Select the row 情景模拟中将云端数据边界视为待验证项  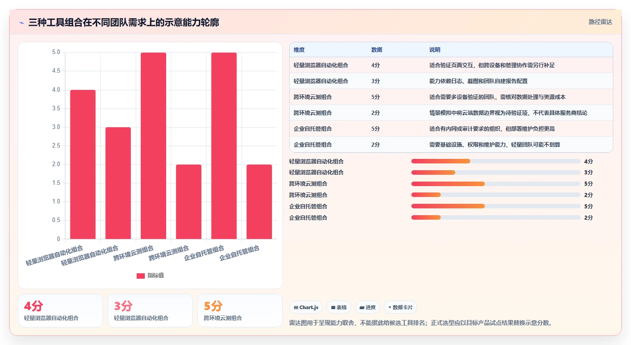point(451,113)
